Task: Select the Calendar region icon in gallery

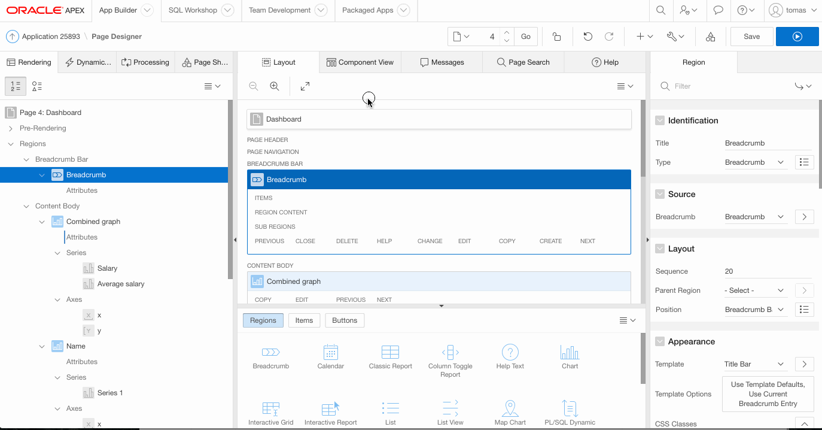Action: click(x=330, y=352)
